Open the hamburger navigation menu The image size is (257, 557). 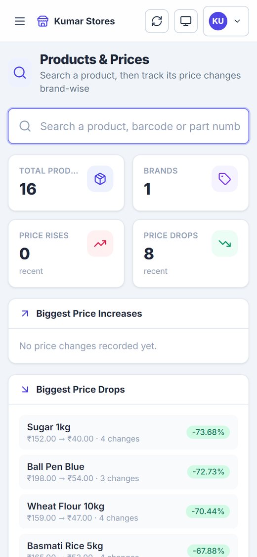click(20, 21)
